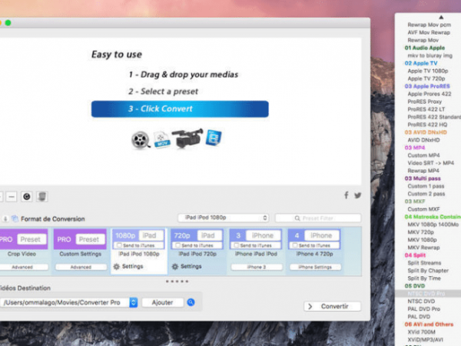Click the film reel icon
Image resolution: width=461 pixels, height=346 pixels.
pyautogui.click(x=141, y=140)
